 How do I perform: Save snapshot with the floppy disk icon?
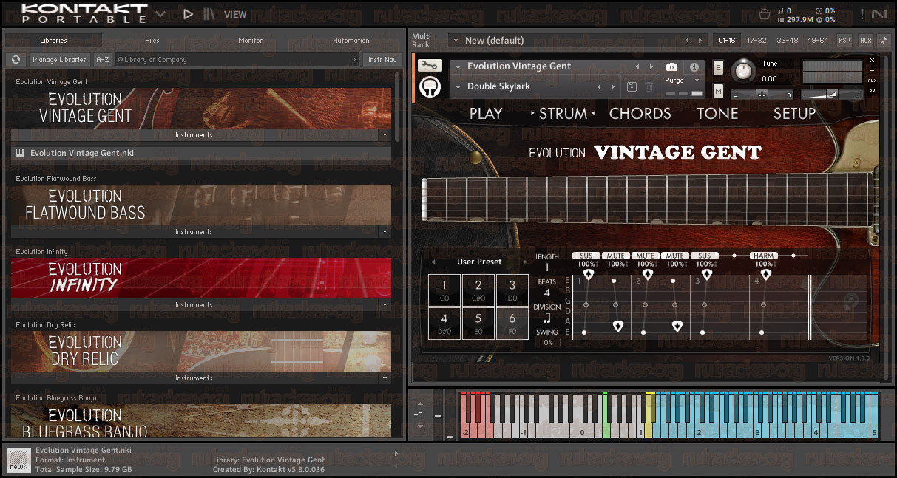[632, 86]
